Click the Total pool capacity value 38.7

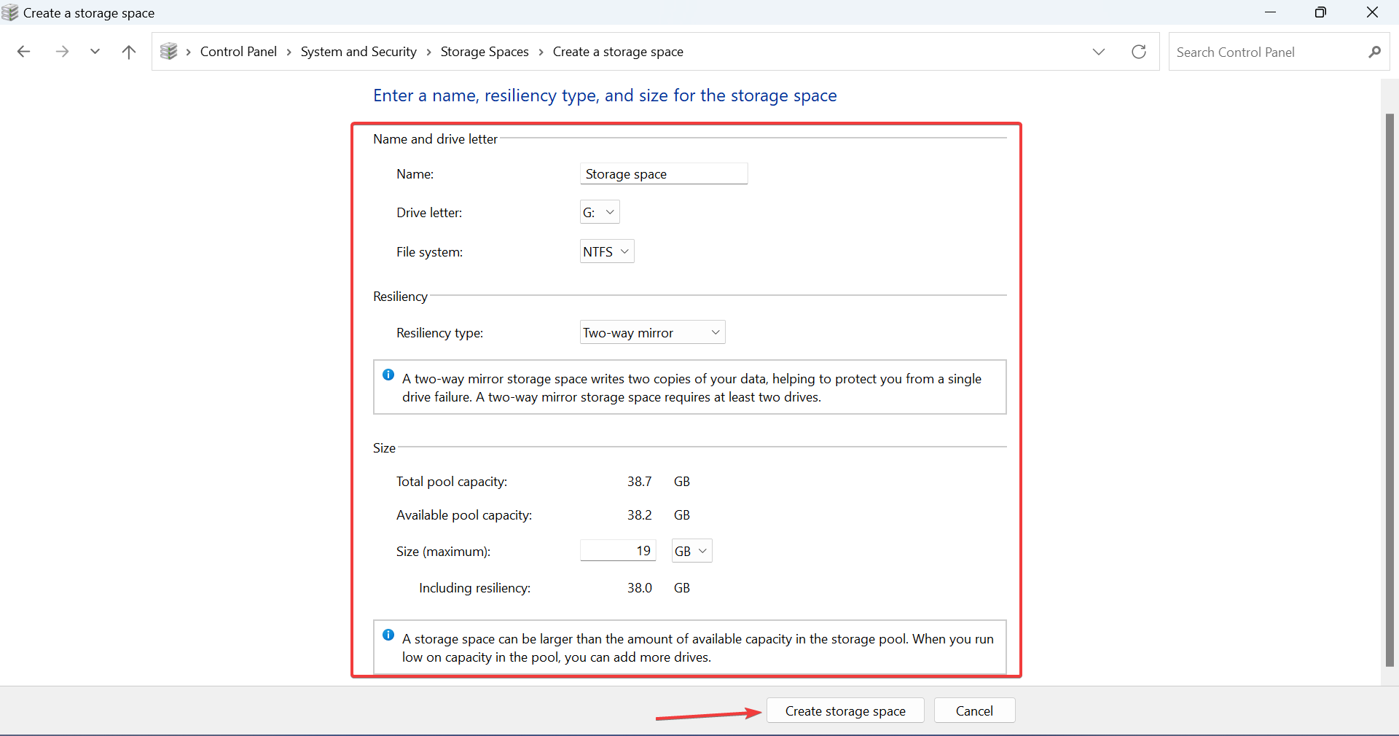pyautogui.click(x=639, y=481)
